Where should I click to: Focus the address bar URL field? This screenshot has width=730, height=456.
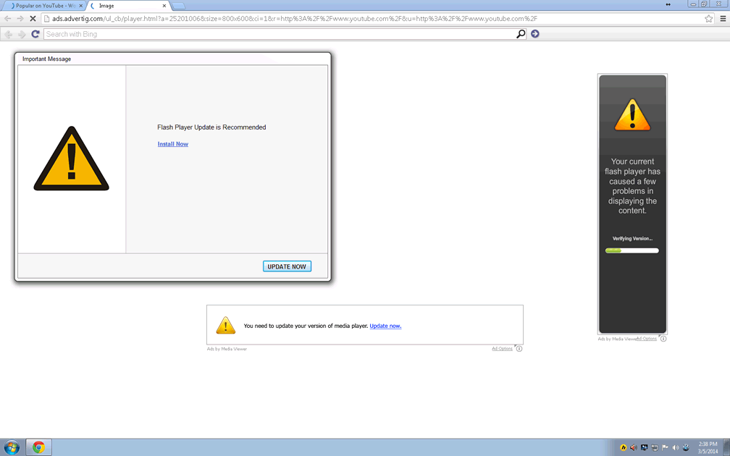[x=362, y=18]
